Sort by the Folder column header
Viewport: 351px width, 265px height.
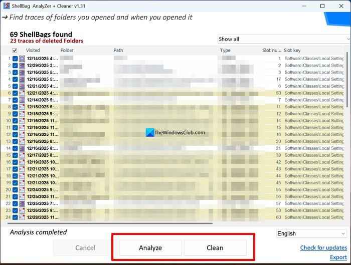pos(67,50)
